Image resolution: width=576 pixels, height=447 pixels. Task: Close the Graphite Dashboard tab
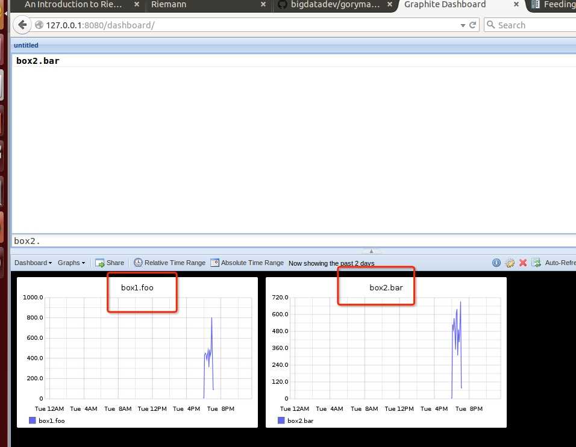pos(516,4)
